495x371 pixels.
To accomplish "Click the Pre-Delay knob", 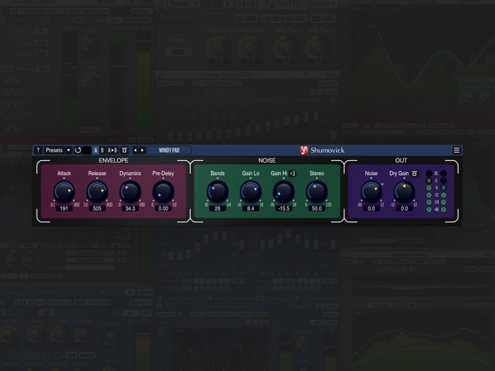I will click(163, 192).
